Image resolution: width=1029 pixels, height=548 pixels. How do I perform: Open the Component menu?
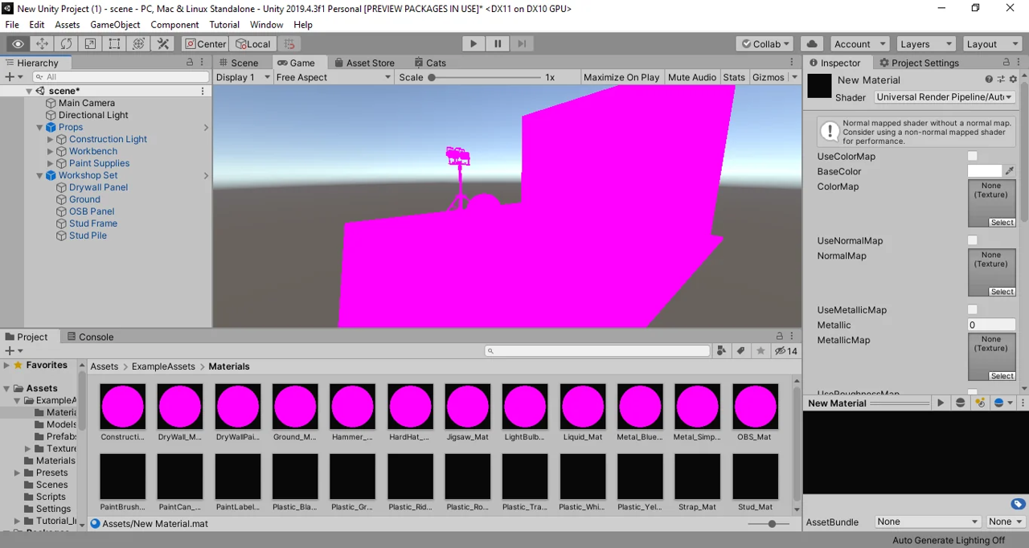[174, 25]
